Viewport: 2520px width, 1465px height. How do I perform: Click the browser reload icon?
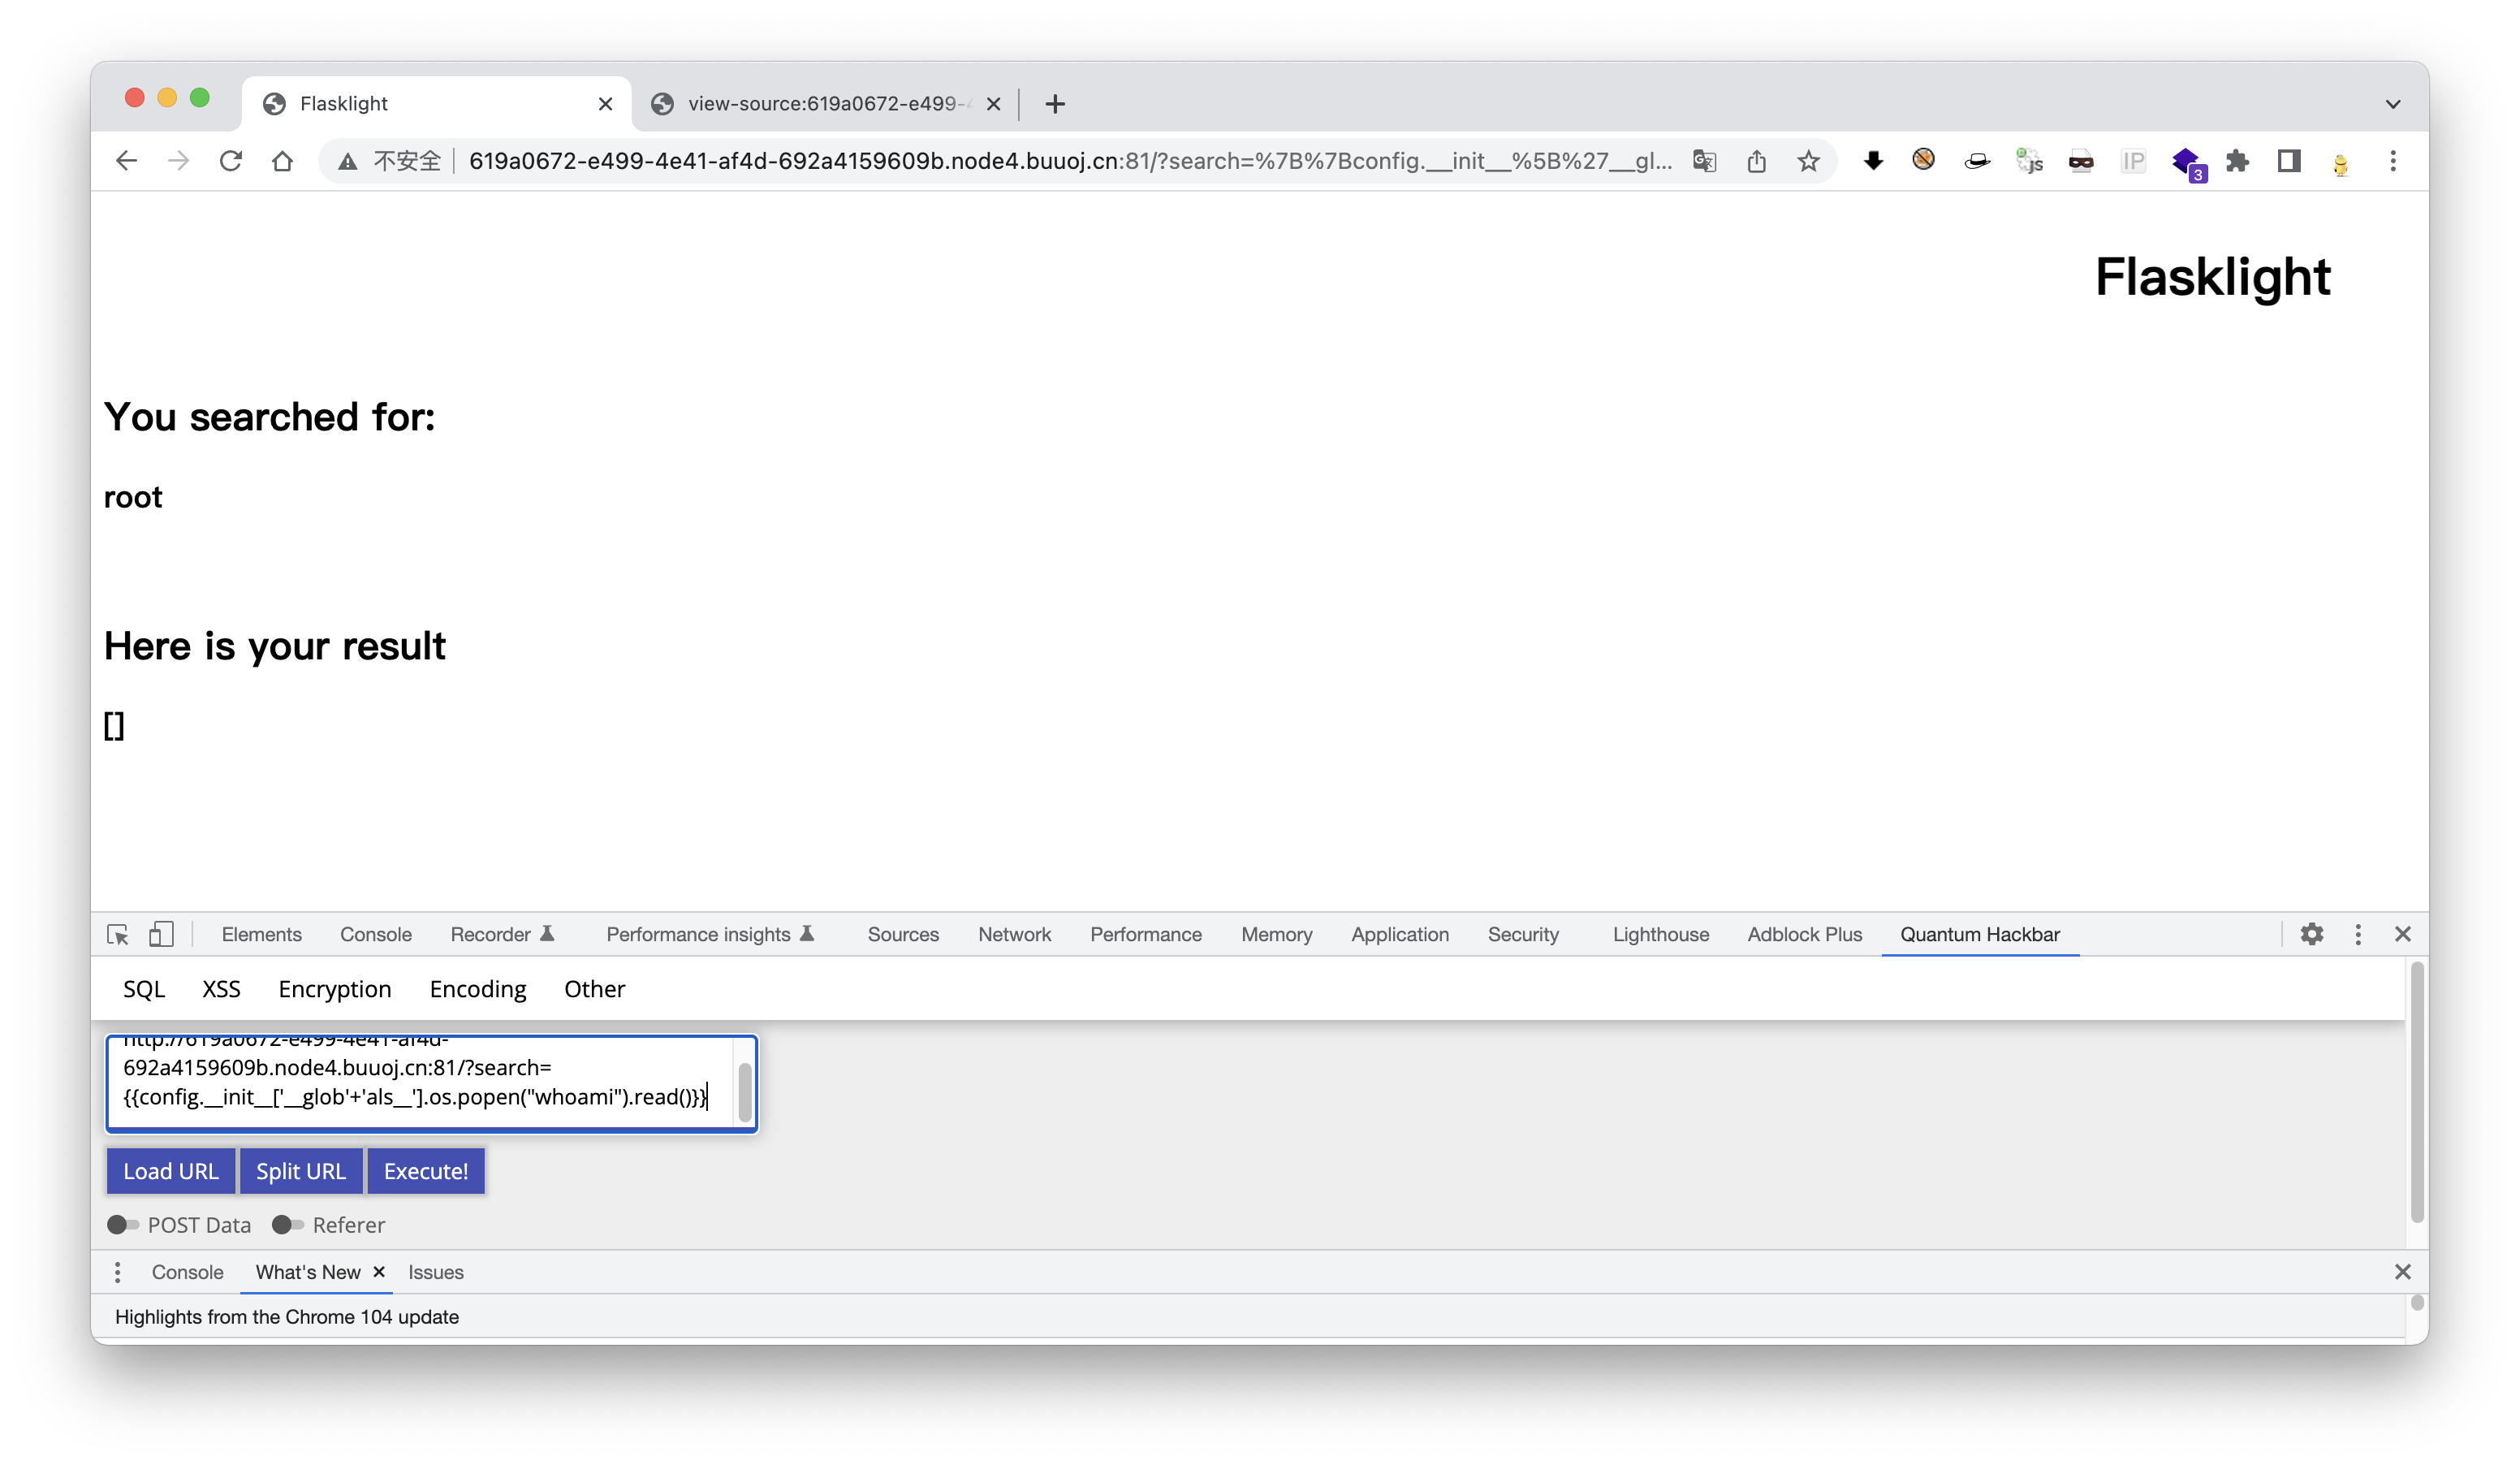pyautogui.click(x=231, y=161)
